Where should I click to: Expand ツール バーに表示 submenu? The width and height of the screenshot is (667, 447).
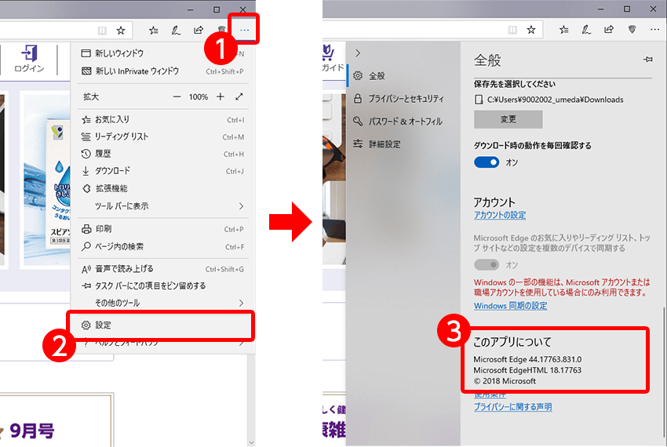tap(162, 206)
